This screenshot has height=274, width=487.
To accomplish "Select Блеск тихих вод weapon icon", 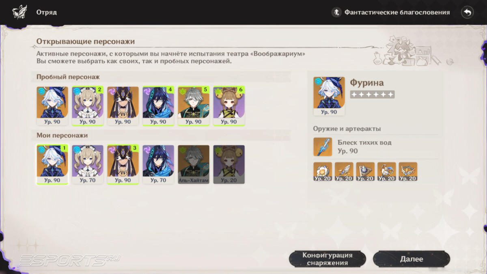I will click(x=323, y=147).
